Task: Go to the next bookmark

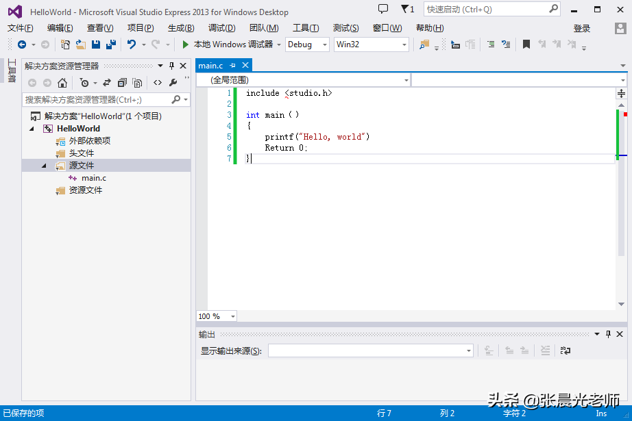Action: click(x=557, y=44)
